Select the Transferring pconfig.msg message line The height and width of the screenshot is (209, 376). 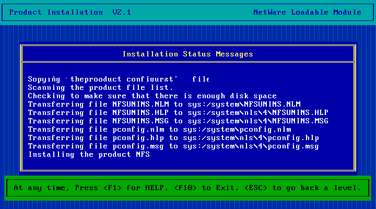pyautogui.click(x=173, y=146)
